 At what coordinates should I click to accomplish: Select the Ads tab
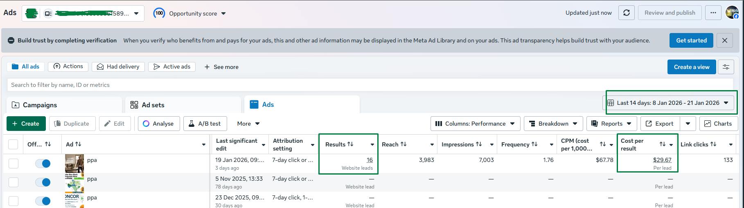click(302, 104)
